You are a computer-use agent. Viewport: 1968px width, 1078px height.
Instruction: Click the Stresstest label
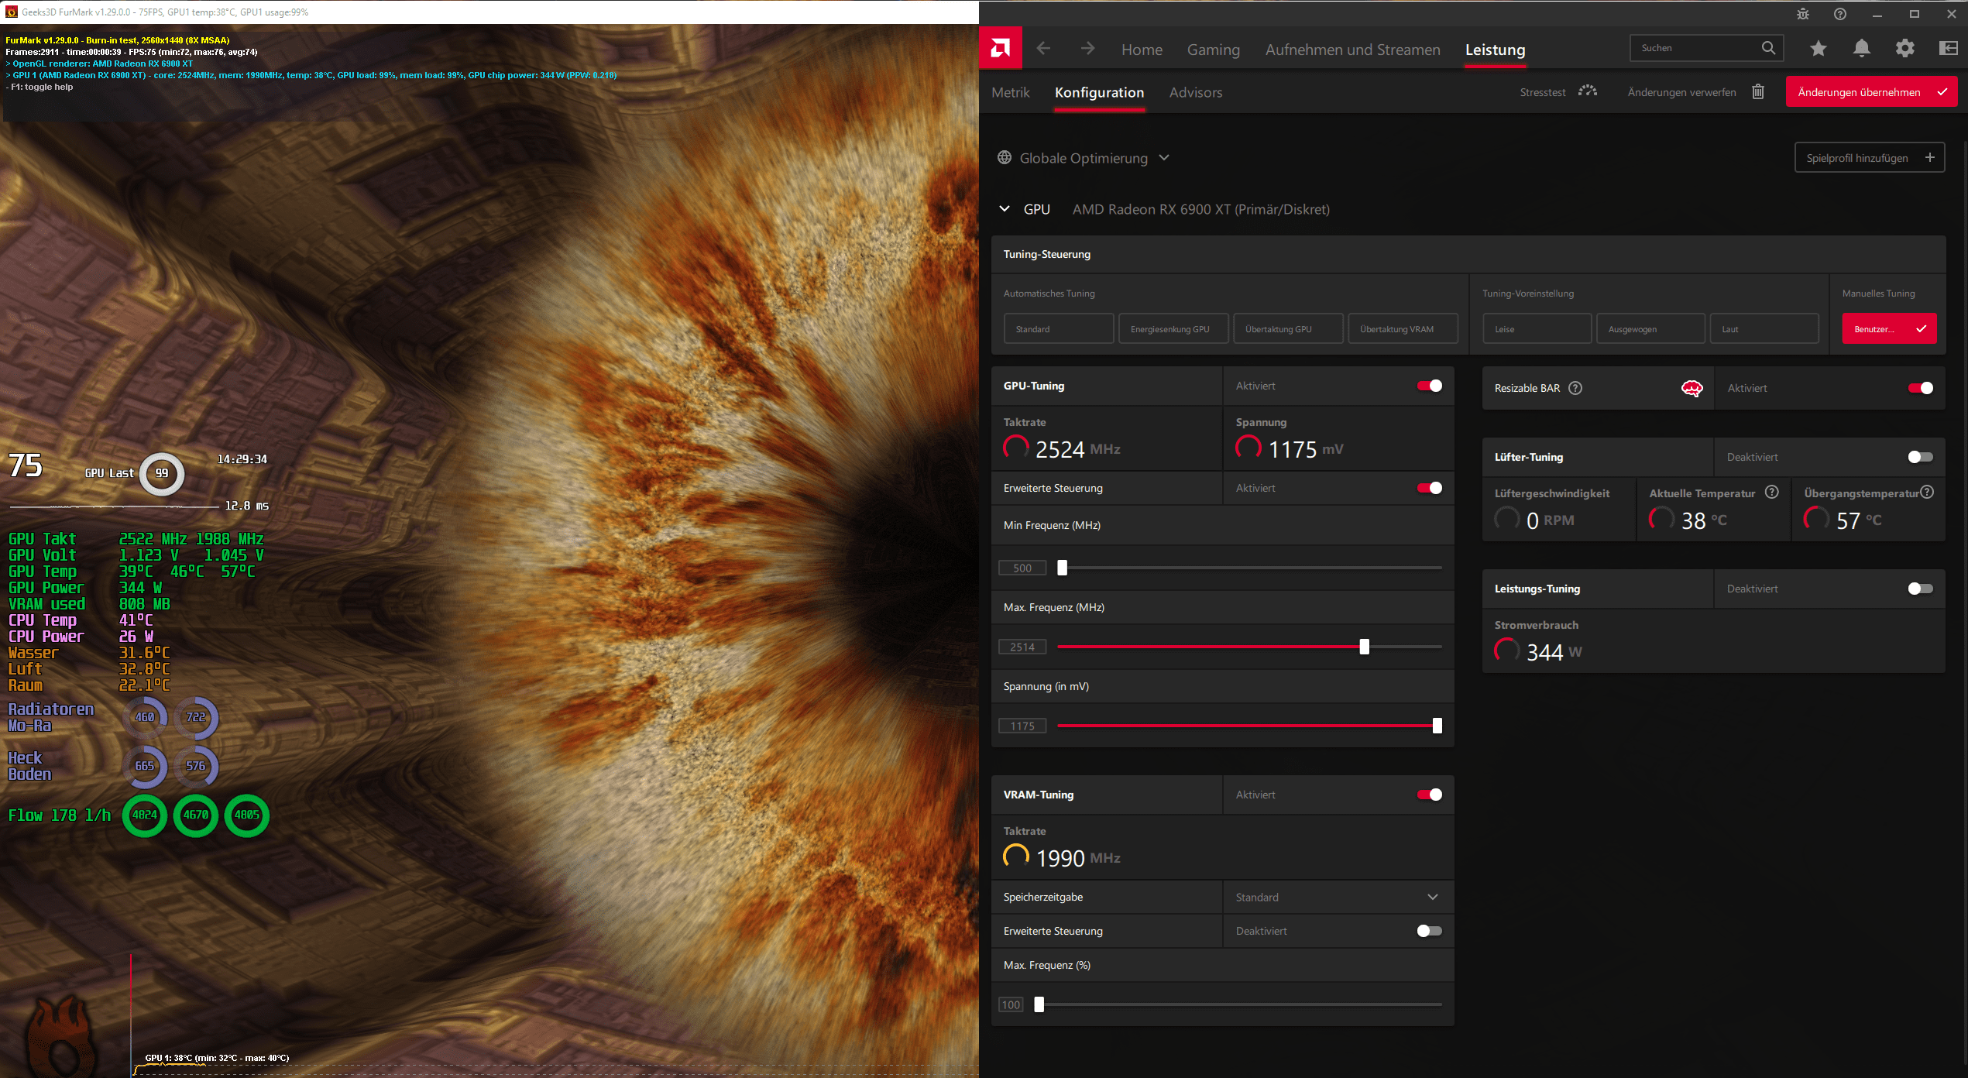pyautogui.click(x=1542, y=92)
